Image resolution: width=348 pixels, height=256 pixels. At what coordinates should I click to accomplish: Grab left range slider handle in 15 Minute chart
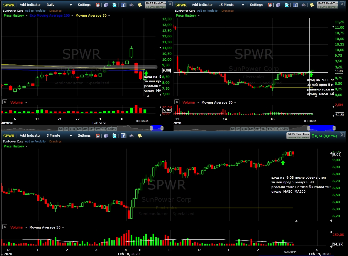coord(309,128)
